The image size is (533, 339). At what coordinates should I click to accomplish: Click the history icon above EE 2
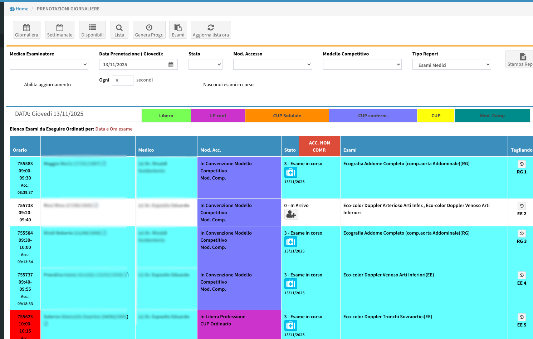522,206
